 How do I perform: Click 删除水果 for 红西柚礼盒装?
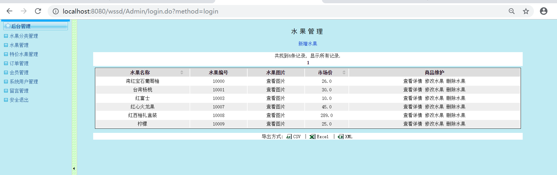click(456, 115)
